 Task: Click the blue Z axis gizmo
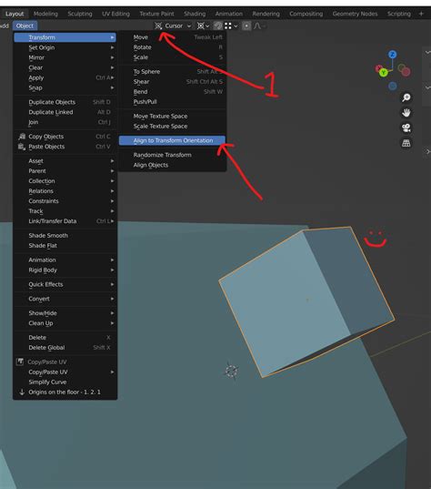click(x=393, y=55)
